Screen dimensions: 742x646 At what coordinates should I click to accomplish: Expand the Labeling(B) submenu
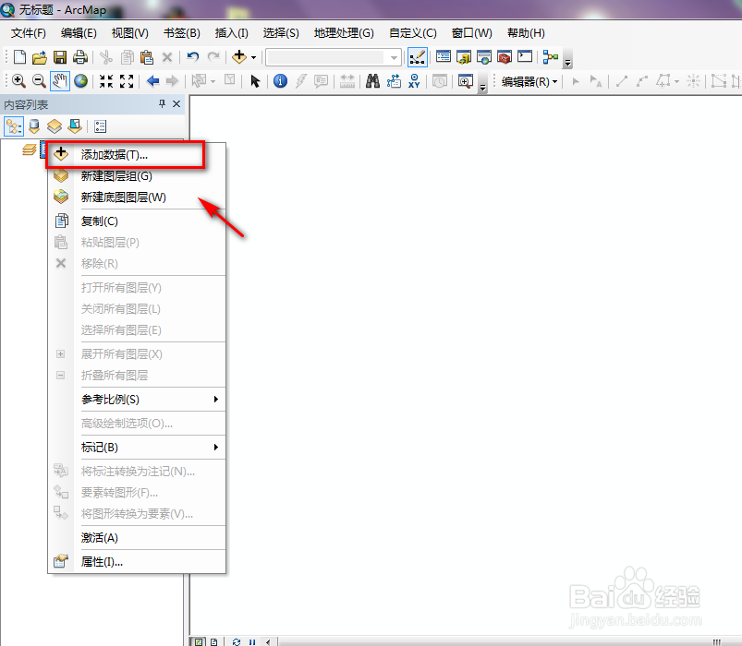216,447
